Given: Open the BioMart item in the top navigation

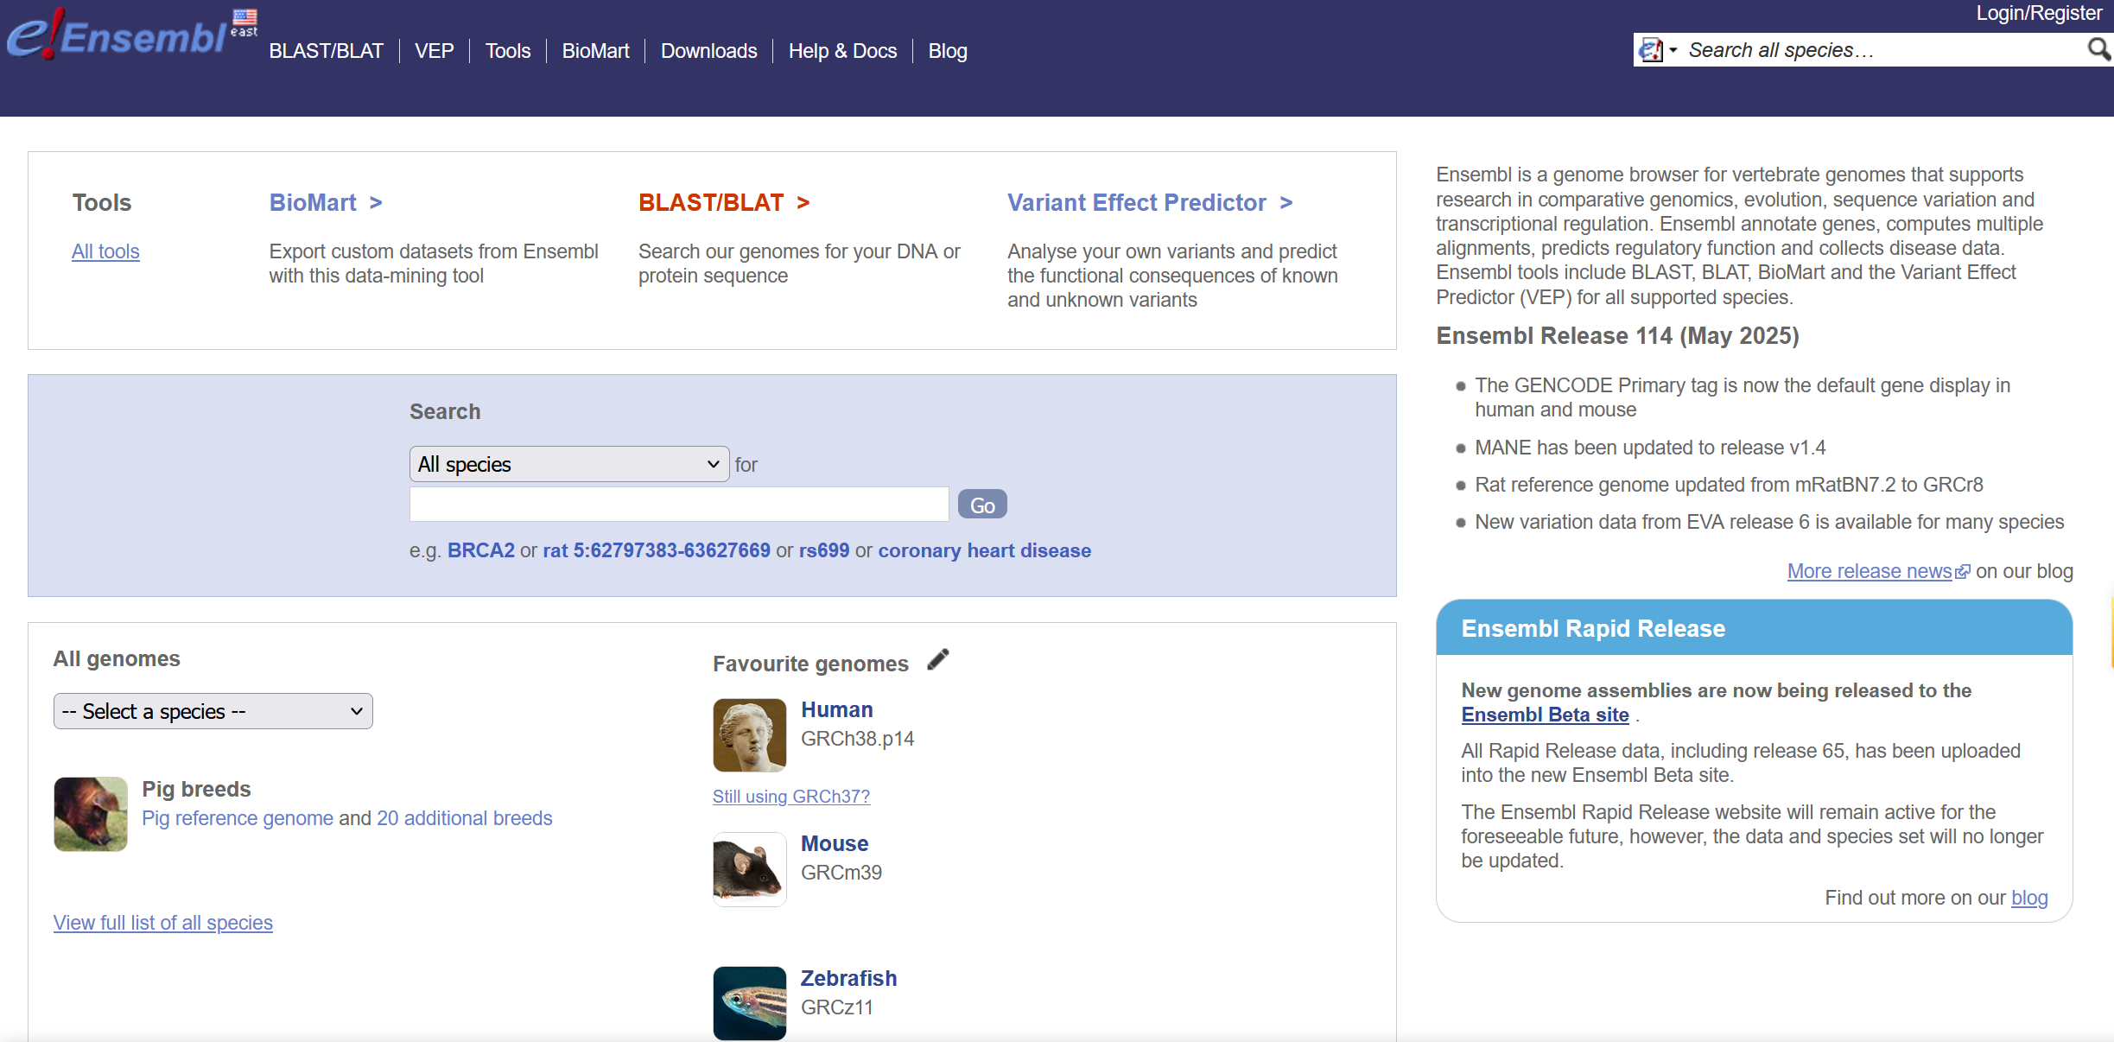Looking at the screenshot, I should point(595,51).
